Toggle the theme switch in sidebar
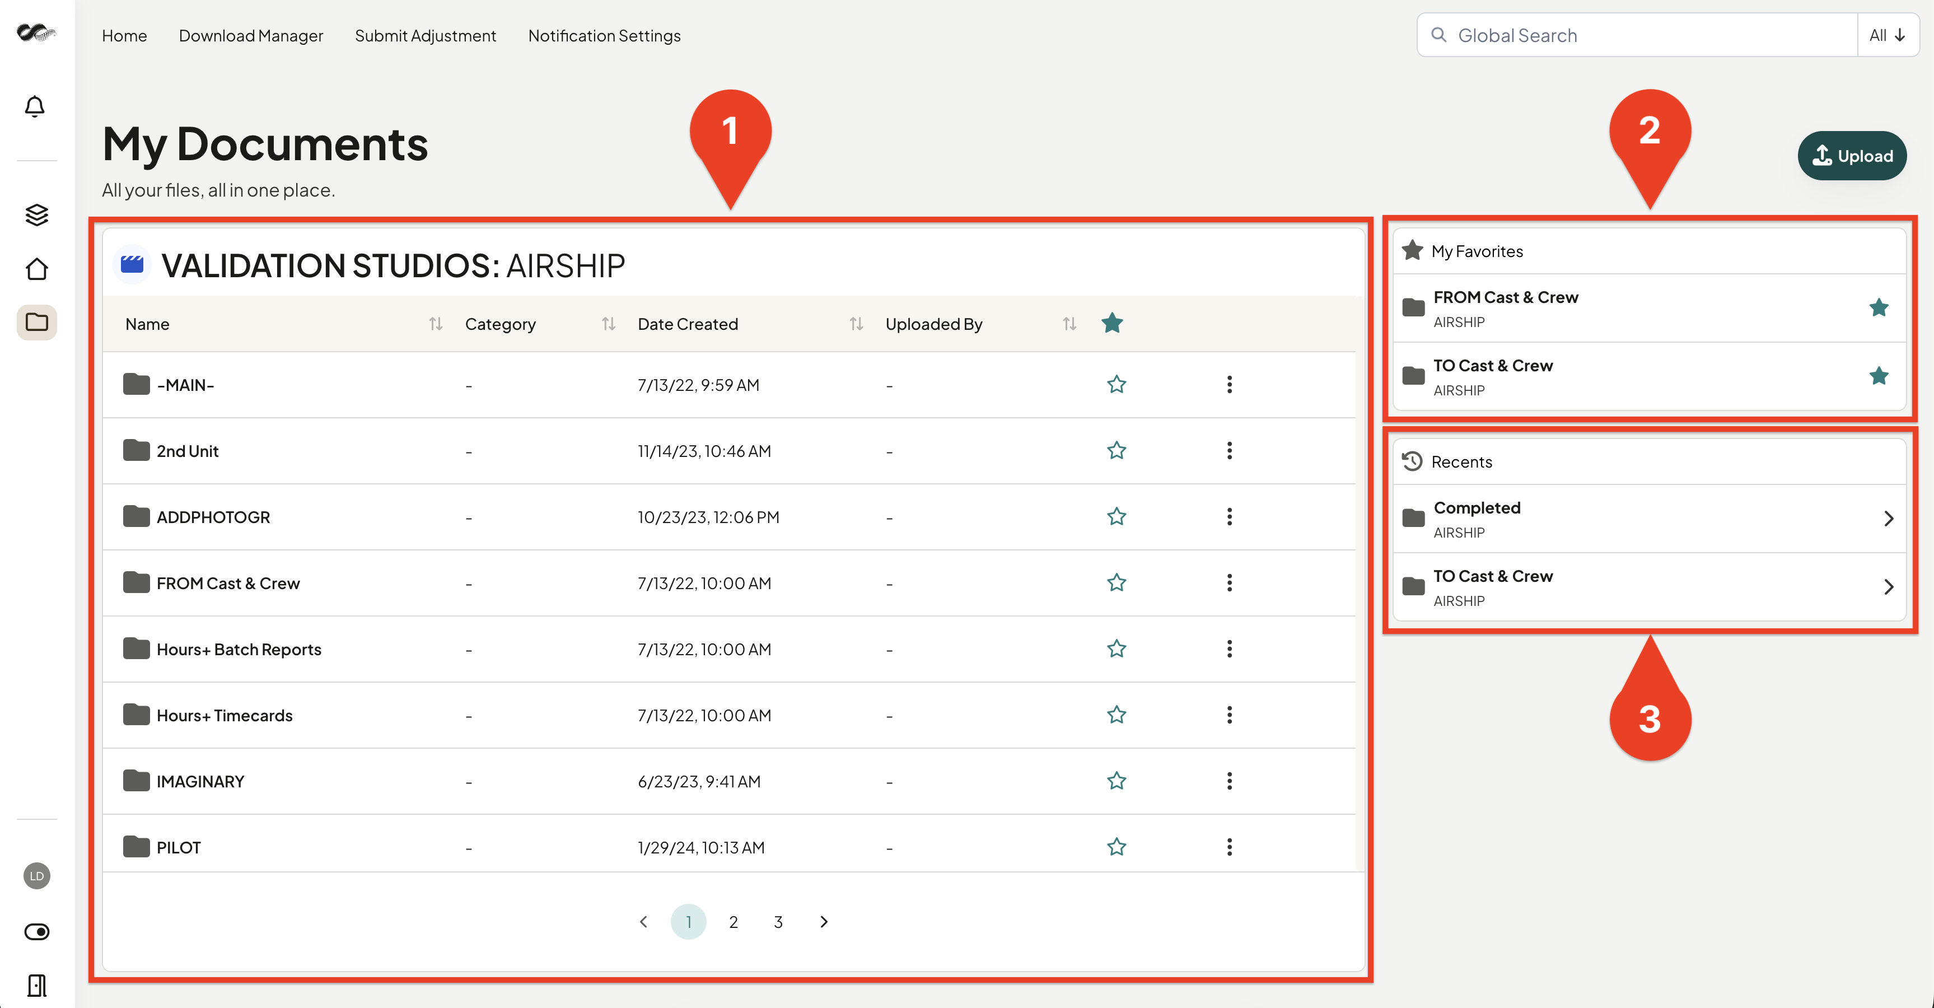 click(x=37, y=931)
